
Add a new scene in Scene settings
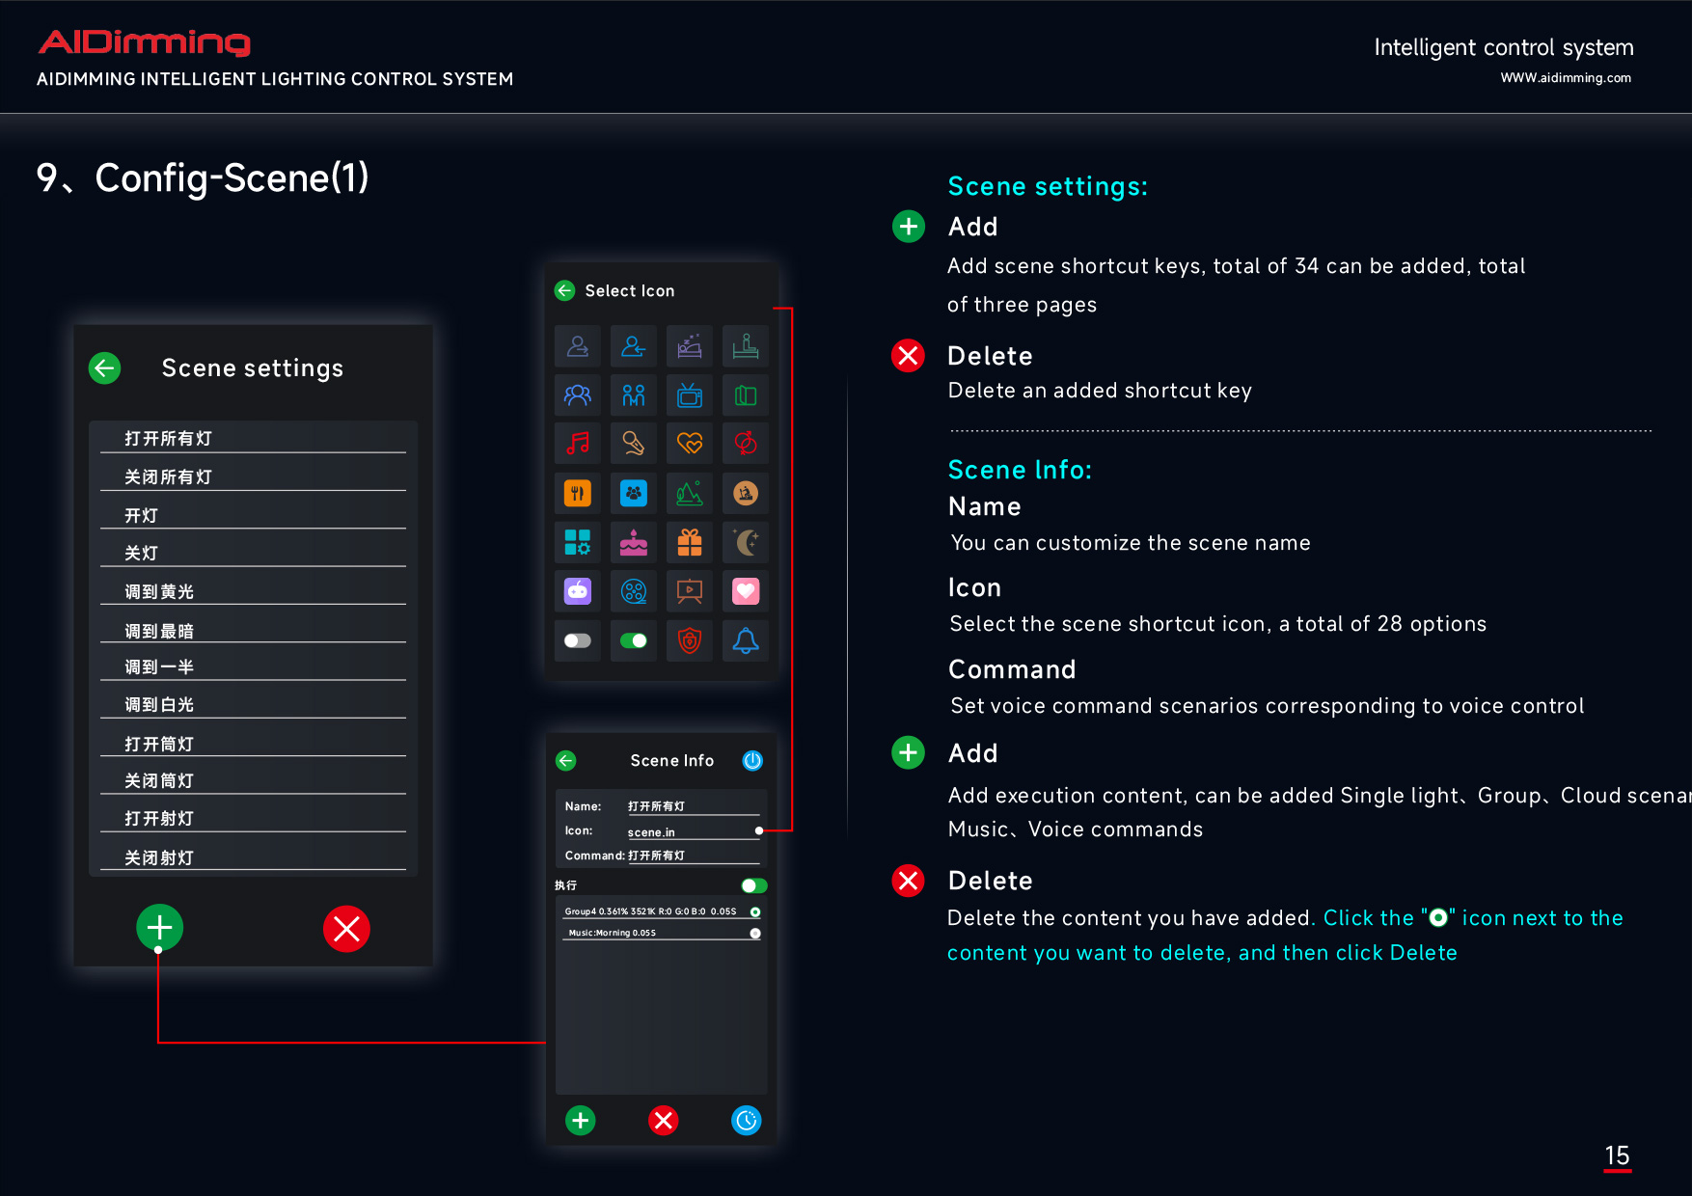(x=160, y=928)
